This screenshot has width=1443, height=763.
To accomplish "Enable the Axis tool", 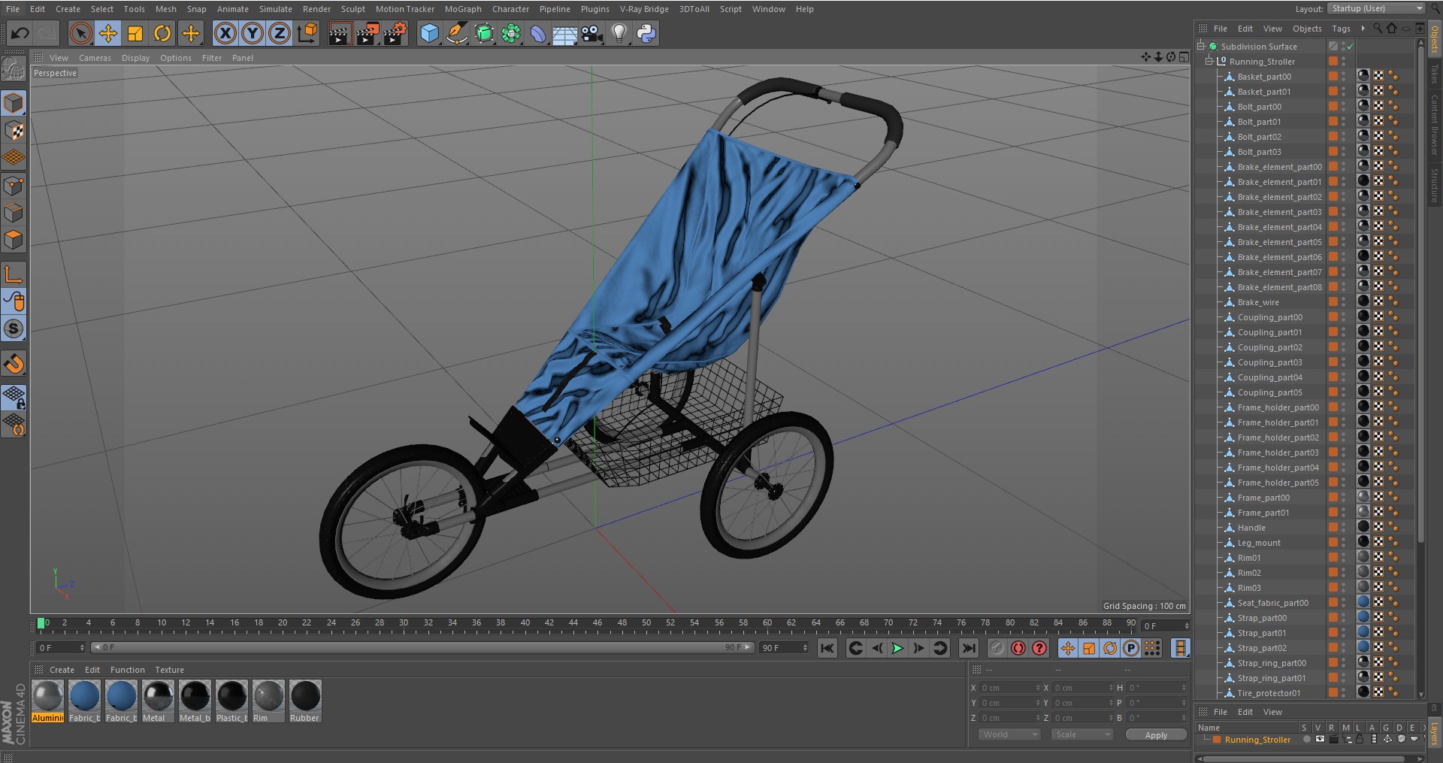I will click(x=14, y=274).
